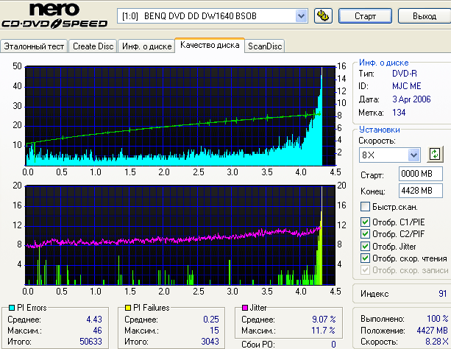451x349 pixels.
Task: Click the PI Failures maximum 15
Action: point(214,331)
